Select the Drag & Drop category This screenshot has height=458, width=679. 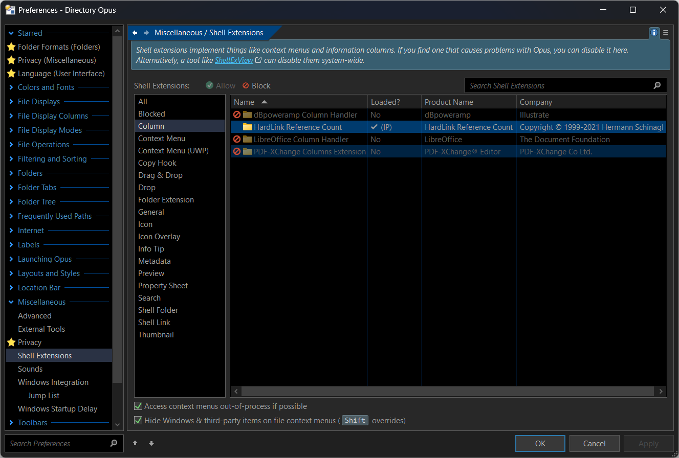[180, 175]
